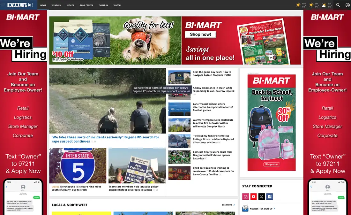Select the CHIME IN menu item
Viewport: 351px width, 215px height.
coord(103,5)
